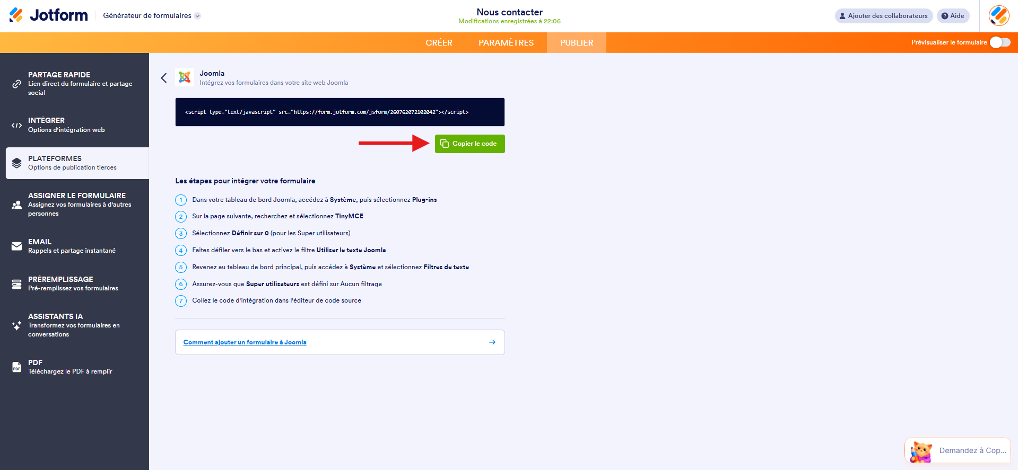Click Ajouter des collaborateurs button

click(884, 16)
